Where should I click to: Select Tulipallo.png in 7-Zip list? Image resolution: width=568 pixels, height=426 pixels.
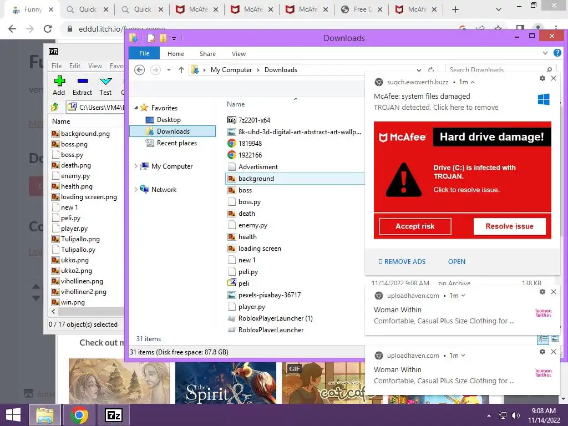[75, 239]
